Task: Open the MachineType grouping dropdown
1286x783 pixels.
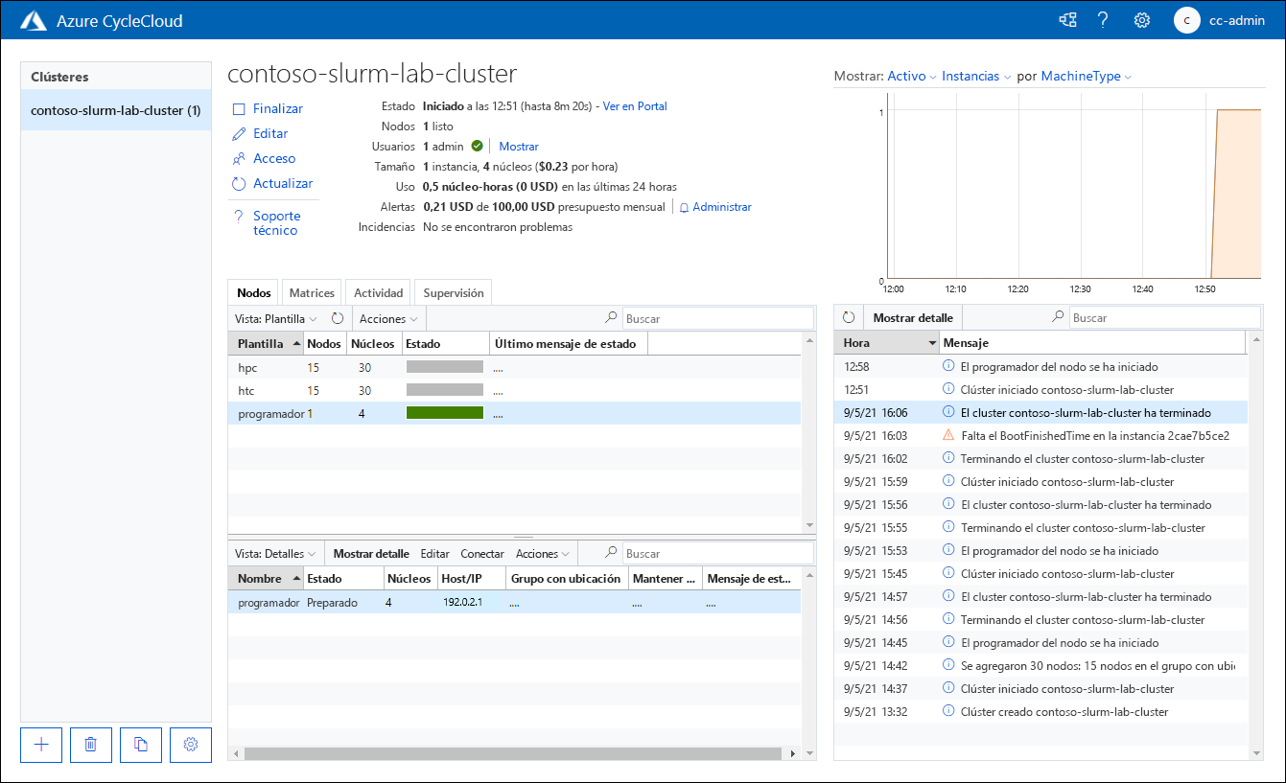Action: coord(1086,76)
